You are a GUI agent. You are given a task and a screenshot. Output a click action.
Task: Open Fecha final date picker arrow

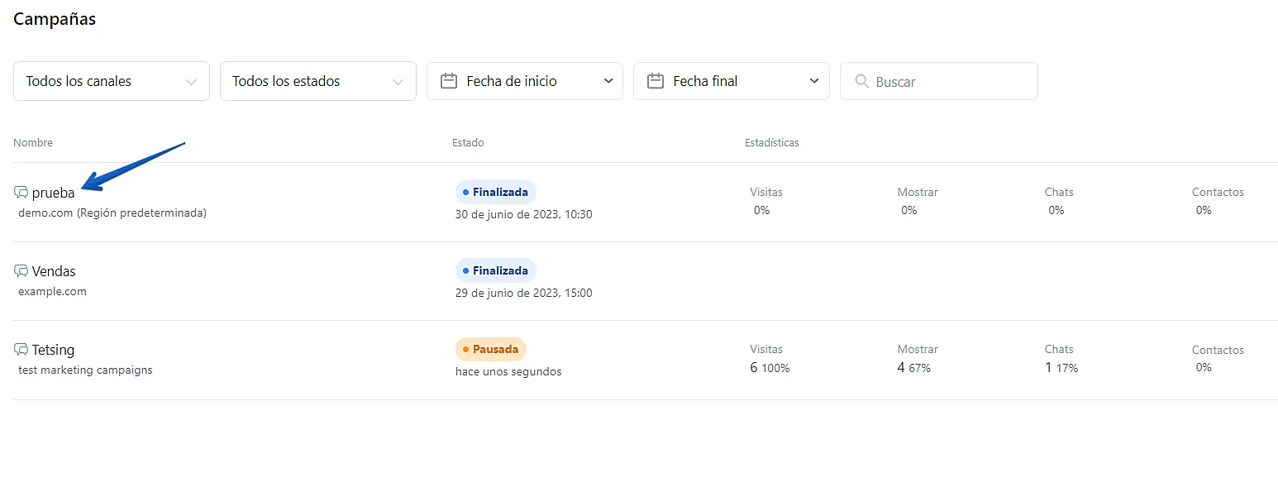pyautogui.click(x=815, y=81)
